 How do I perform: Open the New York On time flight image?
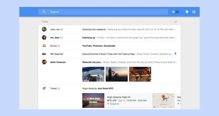pos(93,100)
